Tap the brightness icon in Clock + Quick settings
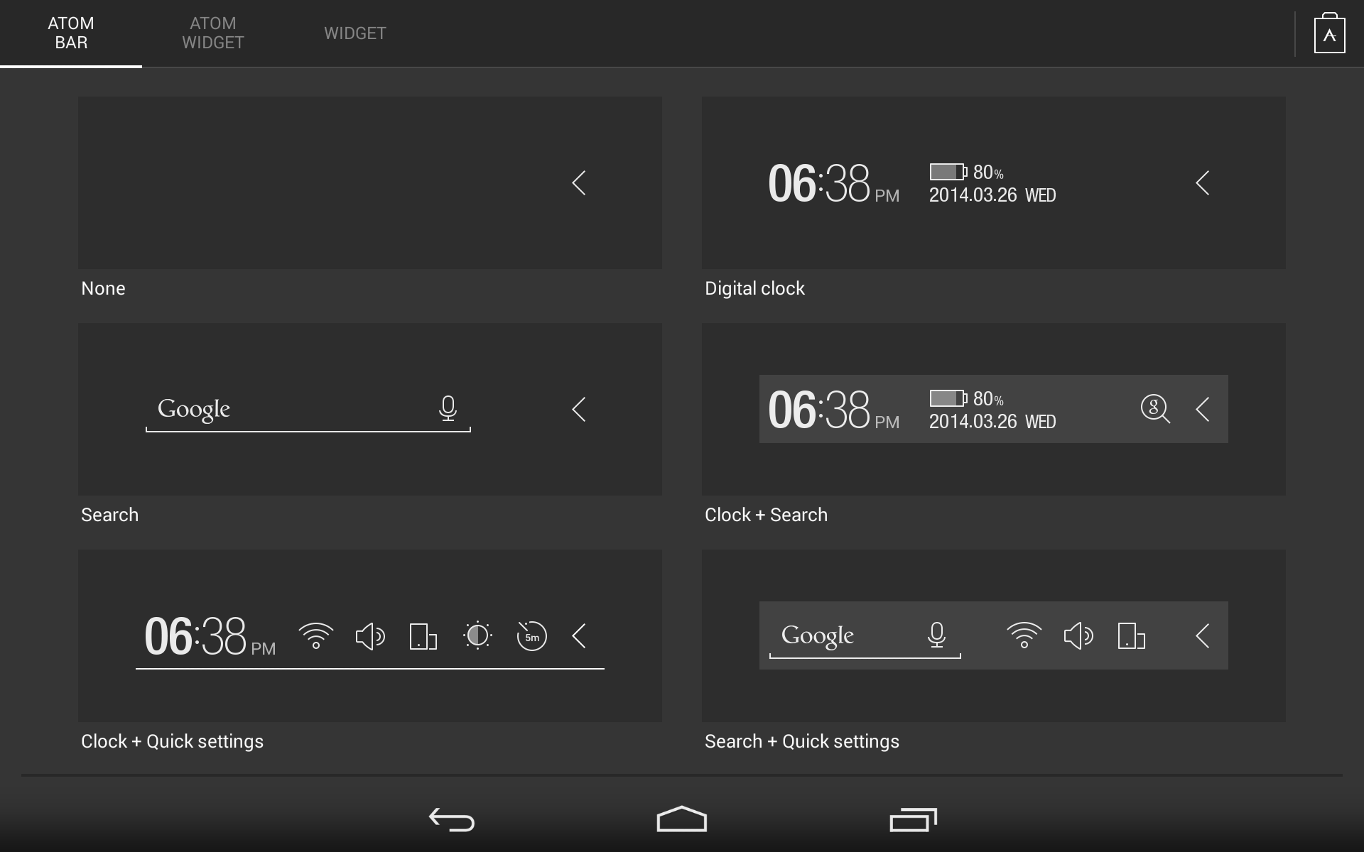Screen dimensions: 1364x852 (477, 635)
